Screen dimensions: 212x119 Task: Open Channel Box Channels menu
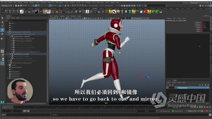(x=169, y=18)
